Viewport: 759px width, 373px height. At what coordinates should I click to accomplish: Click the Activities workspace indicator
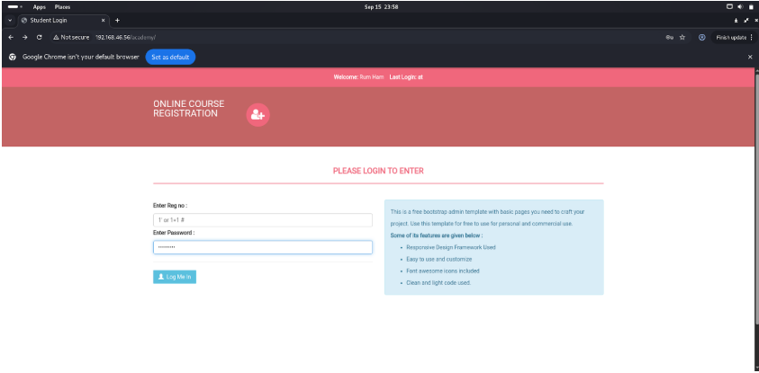click(15, 7)
